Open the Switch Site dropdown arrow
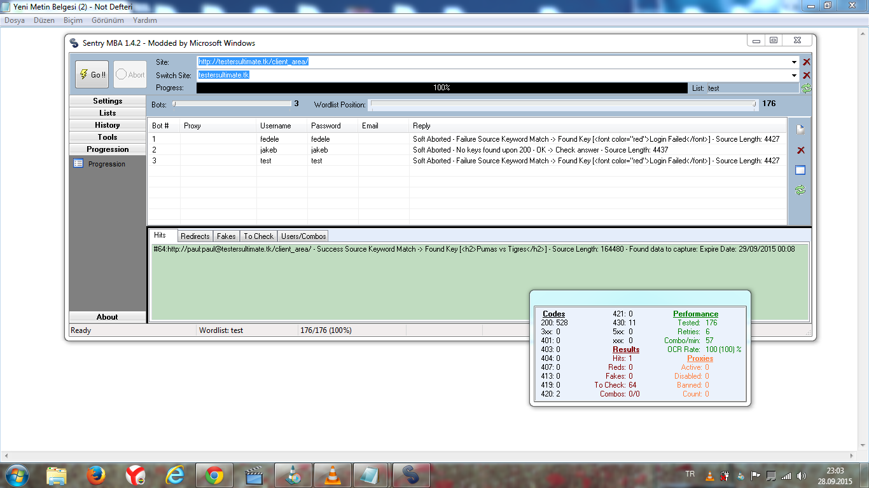The image size is (869, 488). coord(794,75)
